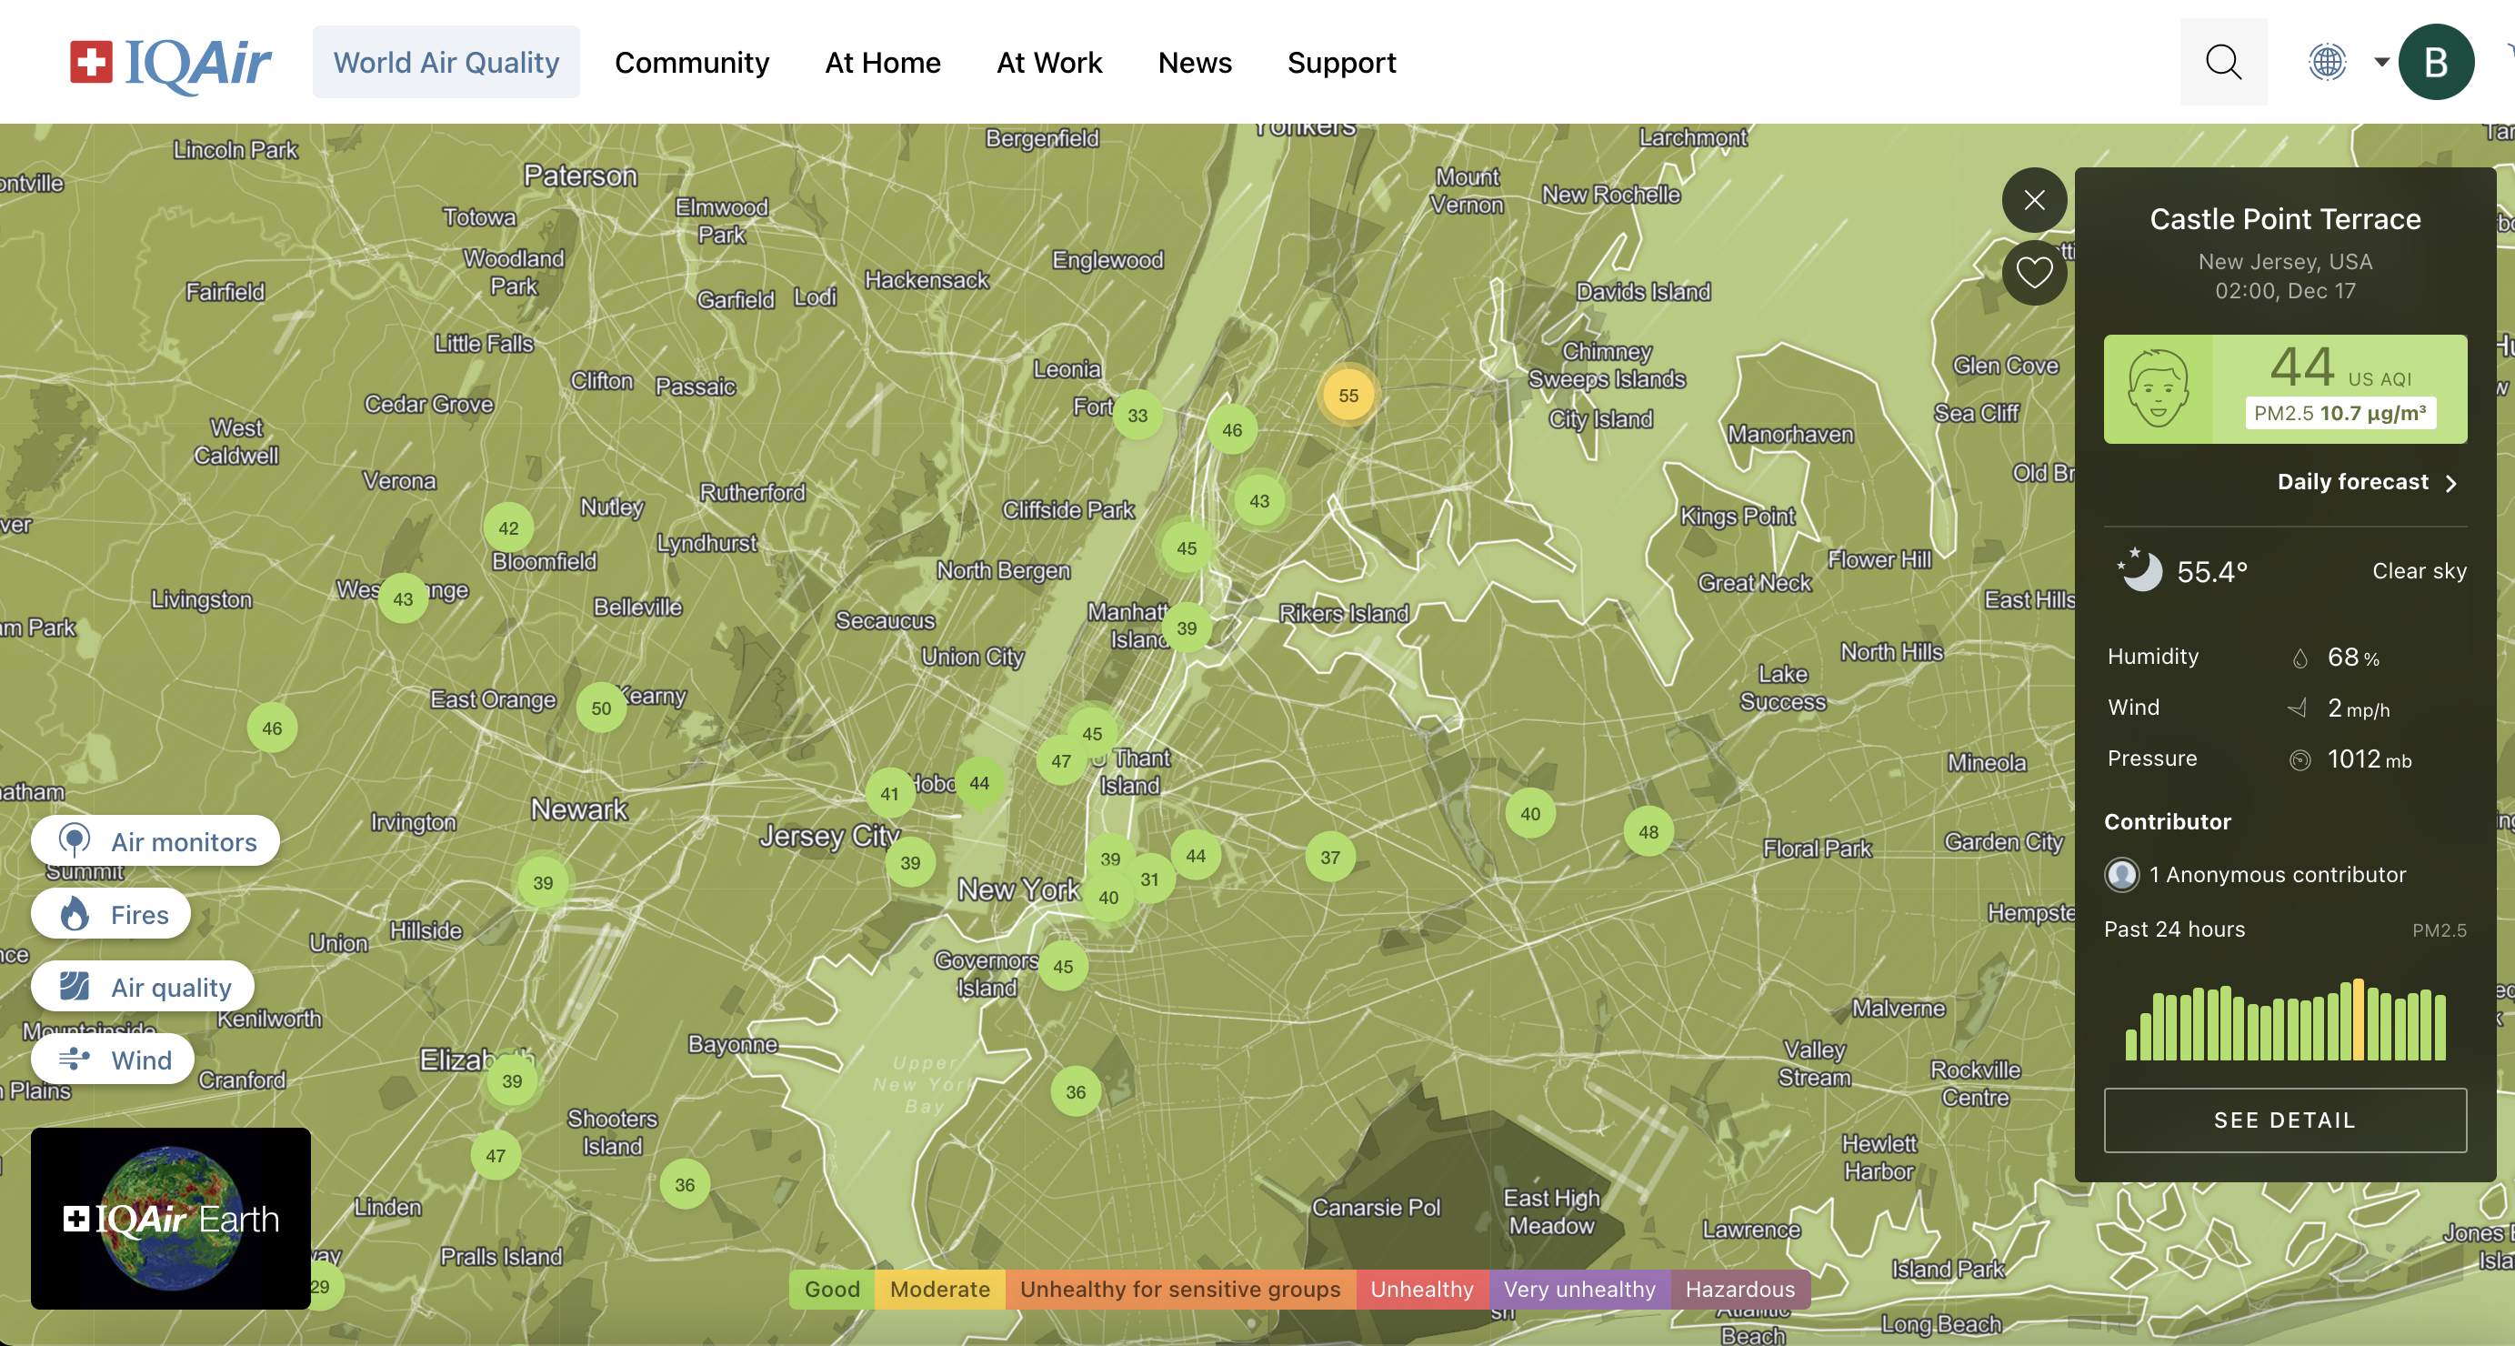This screenshot has width=2515, height=1346.
Task: Click the Moderate legend swatch
Action: tap(939, 1289)
